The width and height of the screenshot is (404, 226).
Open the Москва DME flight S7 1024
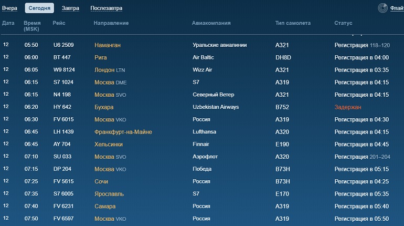(110, 83)
